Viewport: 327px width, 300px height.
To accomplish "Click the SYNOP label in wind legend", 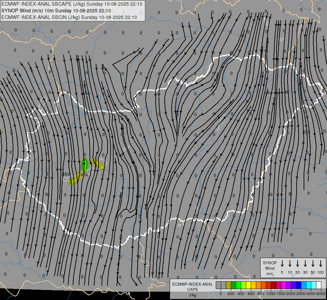I will pos(270,263).
